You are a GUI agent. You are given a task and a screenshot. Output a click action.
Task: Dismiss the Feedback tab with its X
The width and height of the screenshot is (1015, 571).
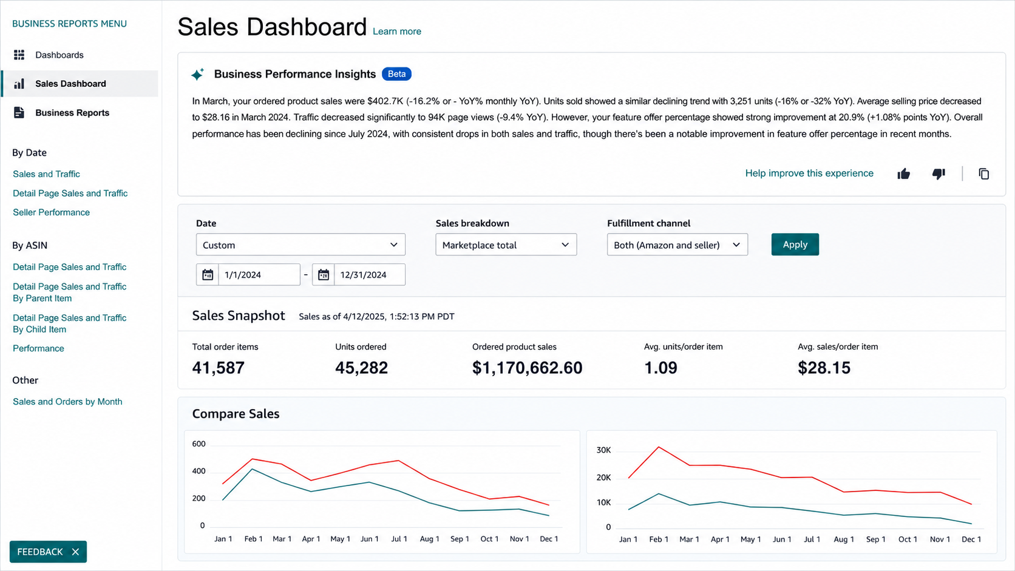(75, 552)
